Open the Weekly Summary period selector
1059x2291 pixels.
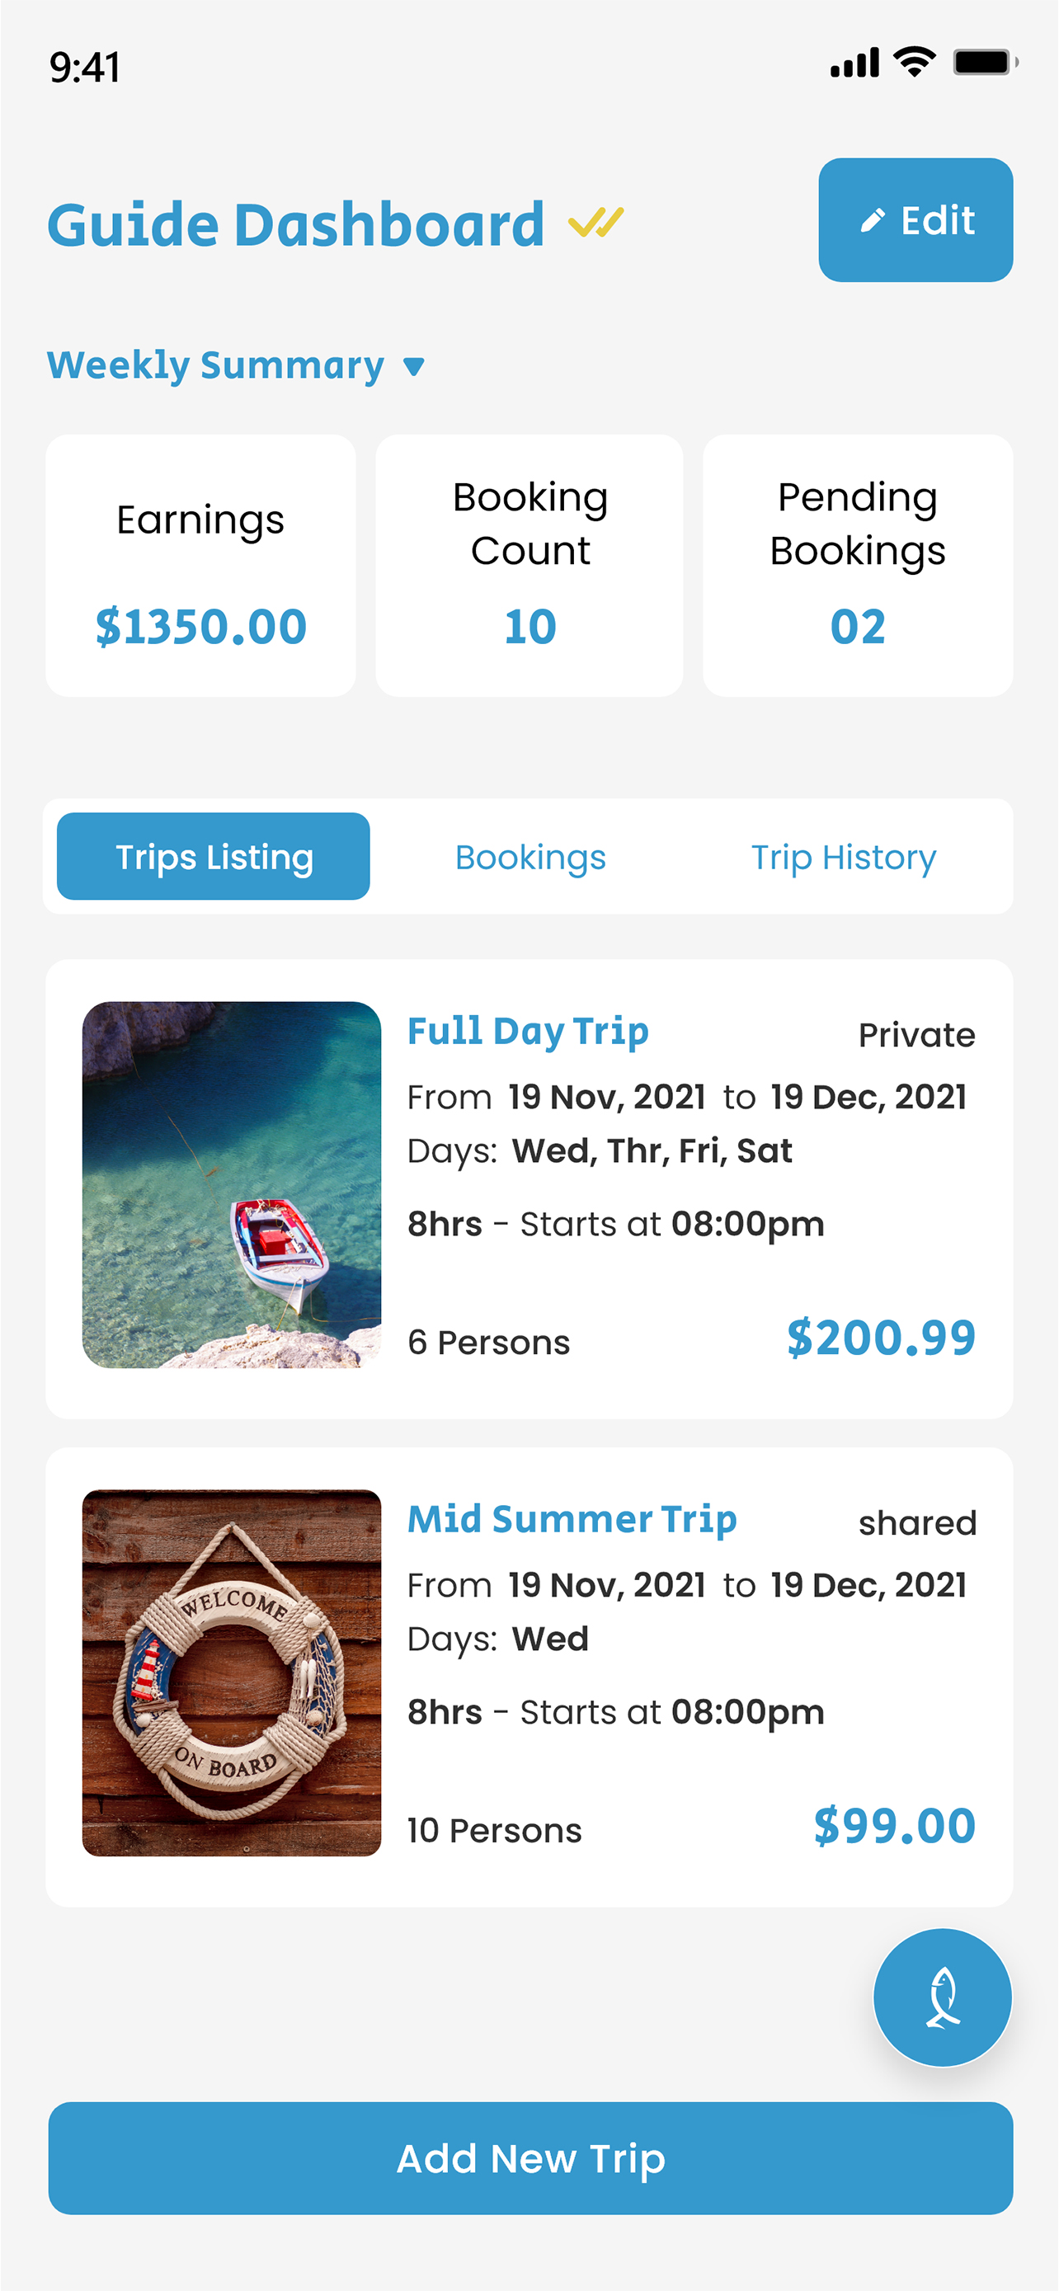pyautogui.click(x=216, y=365)
